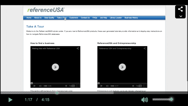The height and width of the screenshot is (106, 188).
Task: Go to the FAQs page
Action: [95, 18]
